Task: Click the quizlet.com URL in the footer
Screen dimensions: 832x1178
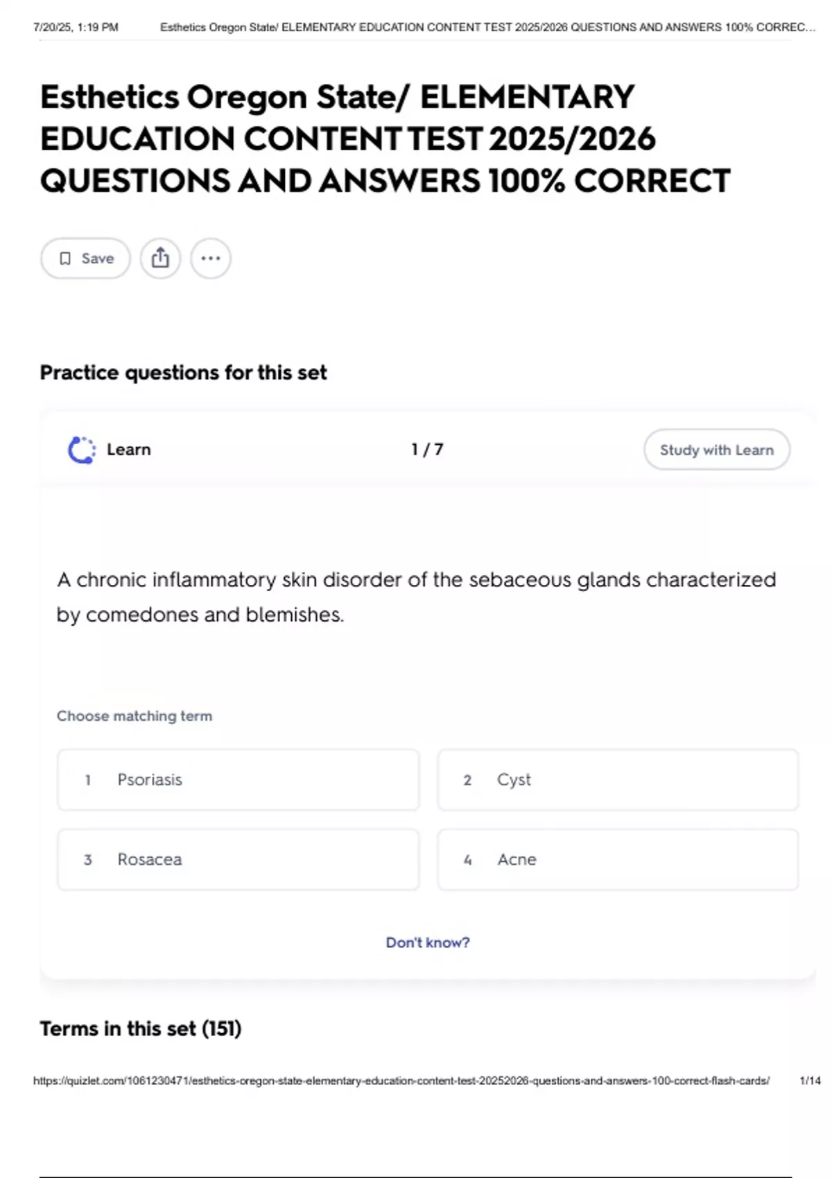Action: (x=401, y=1080)
